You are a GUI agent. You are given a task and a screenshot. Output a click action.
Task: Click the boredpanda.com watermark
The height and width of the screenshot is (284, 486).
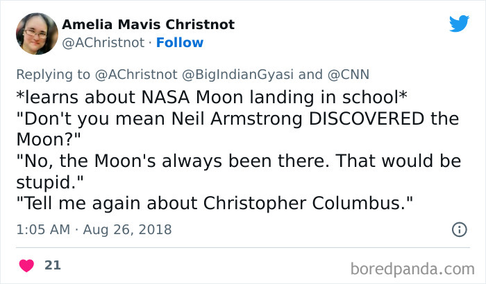(412, 267)
